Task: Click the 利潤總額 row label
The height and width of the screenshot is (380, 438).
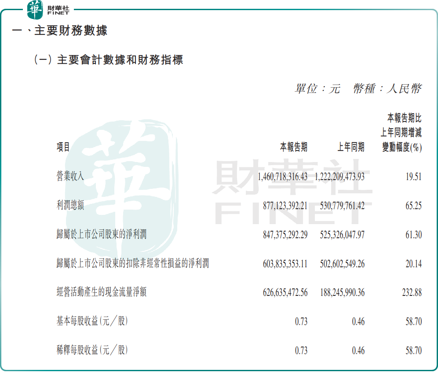Action: [x=70, y=206]
